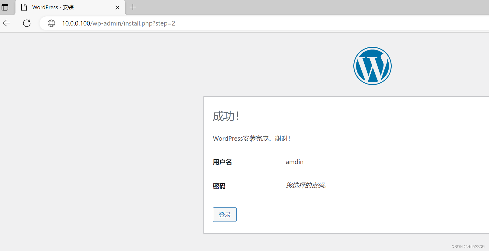Click the 用户名 label
Viewport: 489px width, 251px height.
click(222, 162)
